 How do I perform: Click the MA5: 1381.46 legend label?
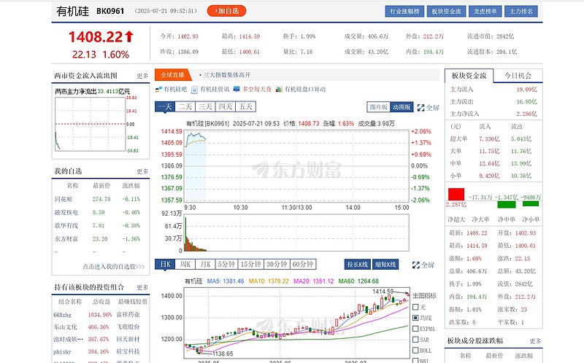click(226, 281)
